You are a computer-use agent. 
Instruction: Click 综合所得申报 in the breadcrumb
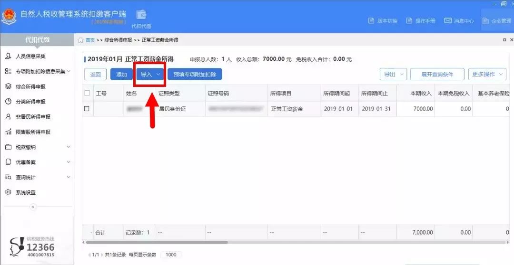point(118,40)
